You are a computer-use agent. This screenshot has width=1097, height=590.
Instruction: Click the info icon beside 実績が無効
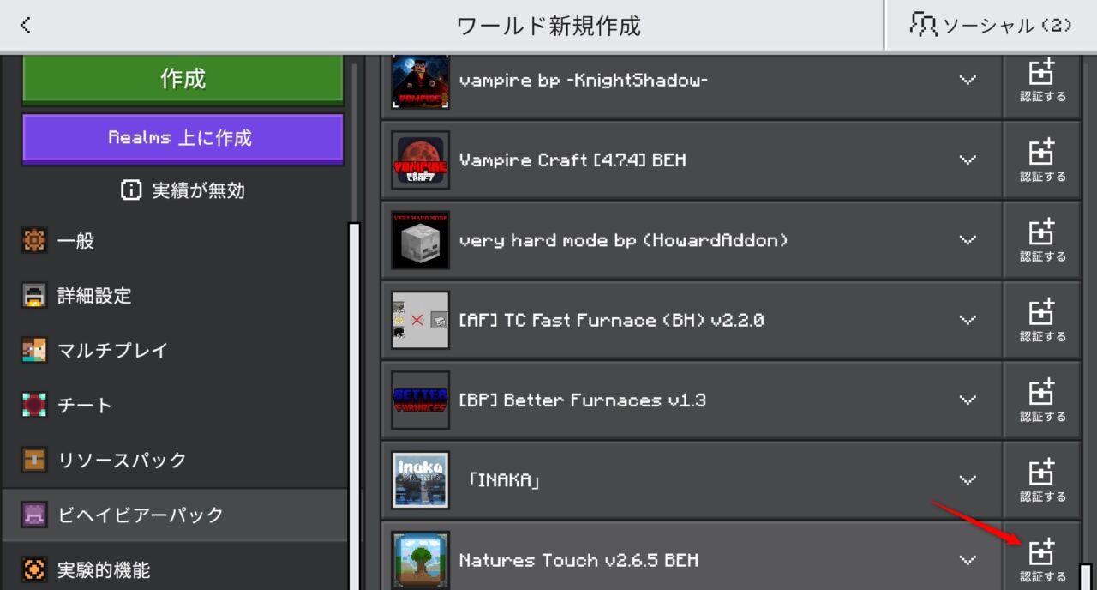(x=131, y=190)
